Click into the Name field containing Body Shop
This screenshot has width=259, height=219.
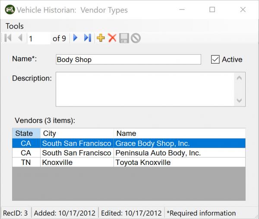click(128, 59)
